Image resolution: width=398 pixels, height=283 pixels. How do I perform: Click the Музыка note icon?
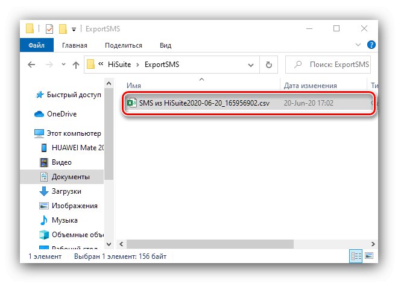pos(44,220)
